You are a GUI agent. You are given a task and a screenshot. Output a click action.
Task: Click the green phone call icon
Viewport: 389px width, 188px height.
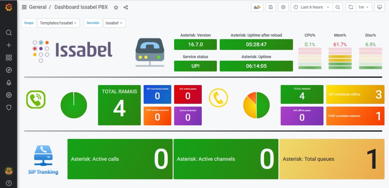point(36,99)
